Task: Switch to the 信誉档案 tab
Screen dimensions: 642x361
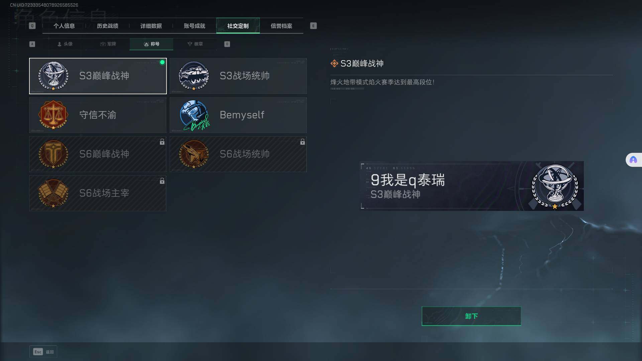Action: (282, 26)
